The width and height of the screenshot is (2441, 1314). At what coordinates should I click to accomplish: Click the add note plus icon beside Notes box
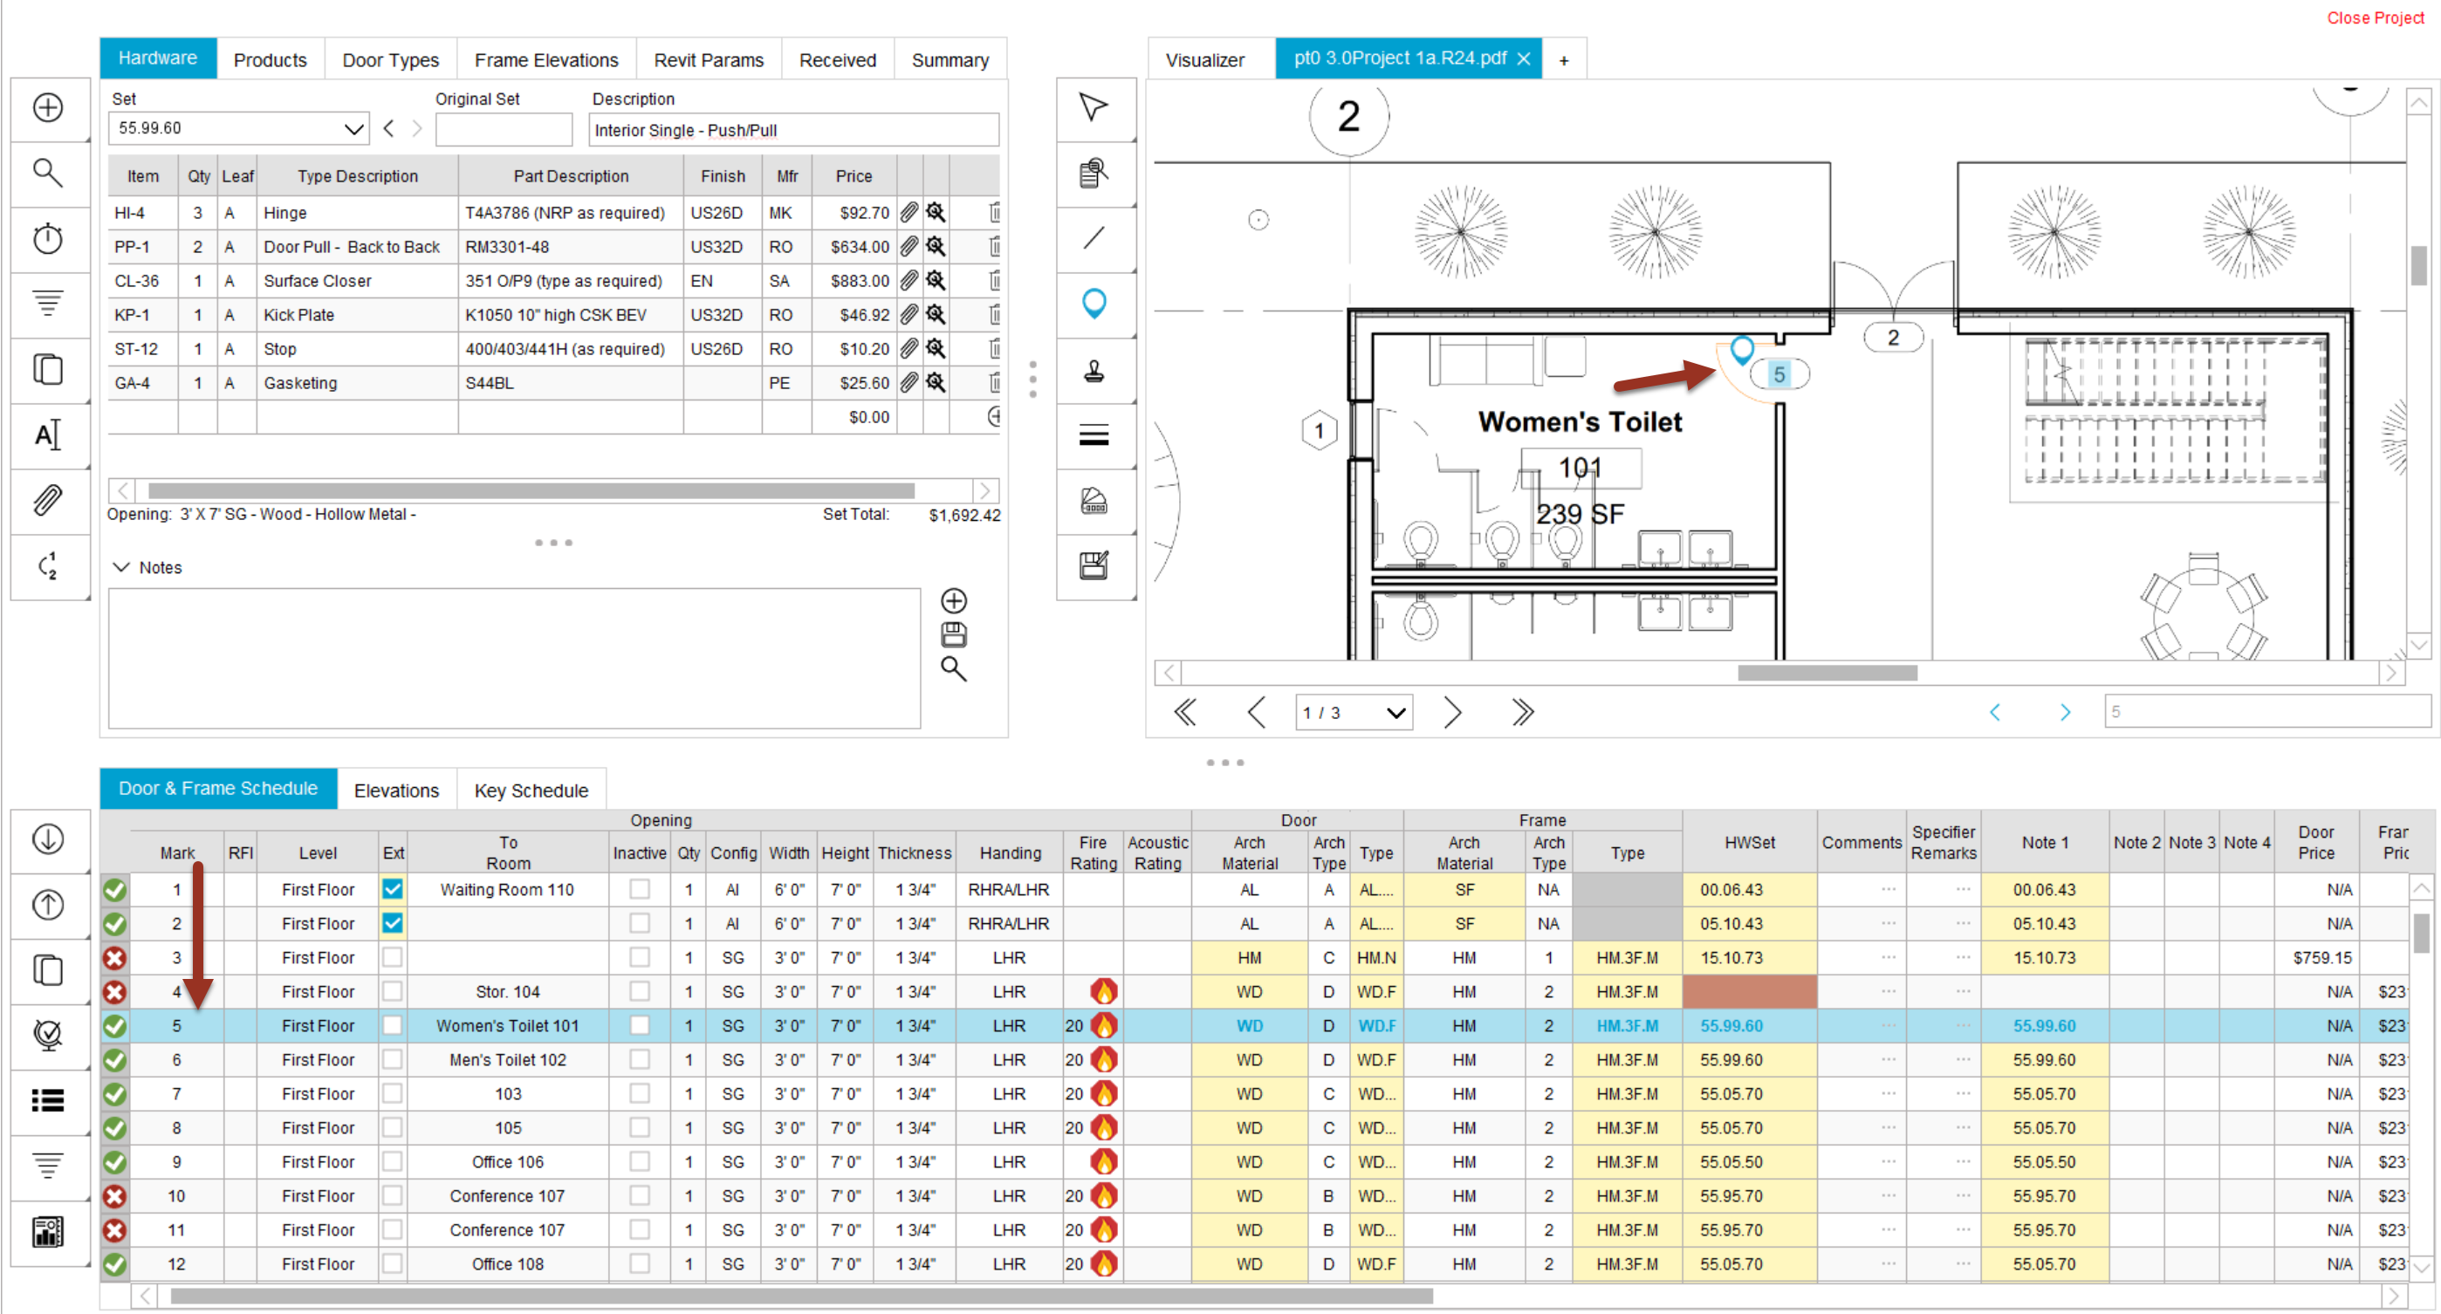(x=953, y=600)
